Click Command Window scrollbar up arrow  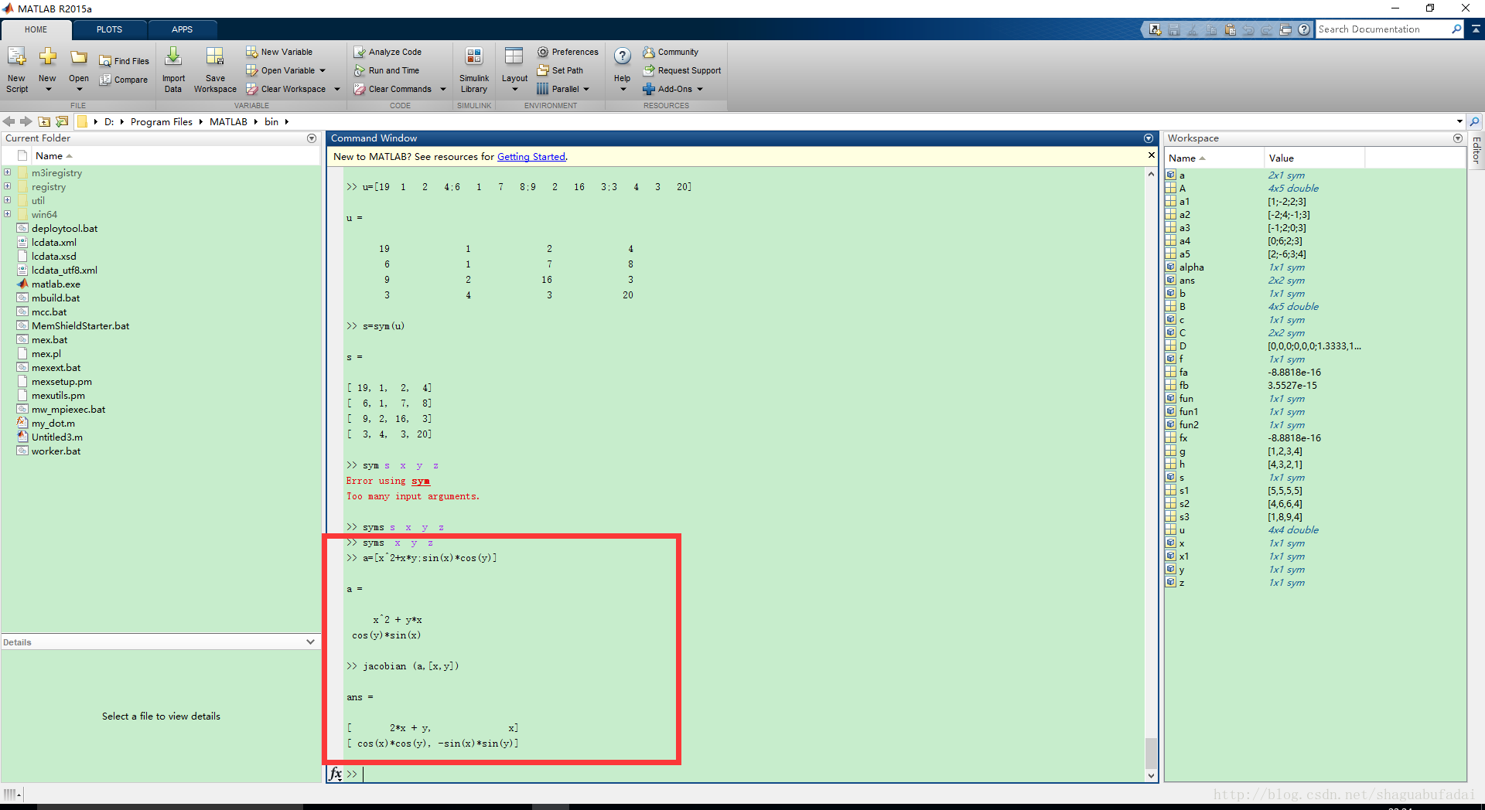(1151, 175)
